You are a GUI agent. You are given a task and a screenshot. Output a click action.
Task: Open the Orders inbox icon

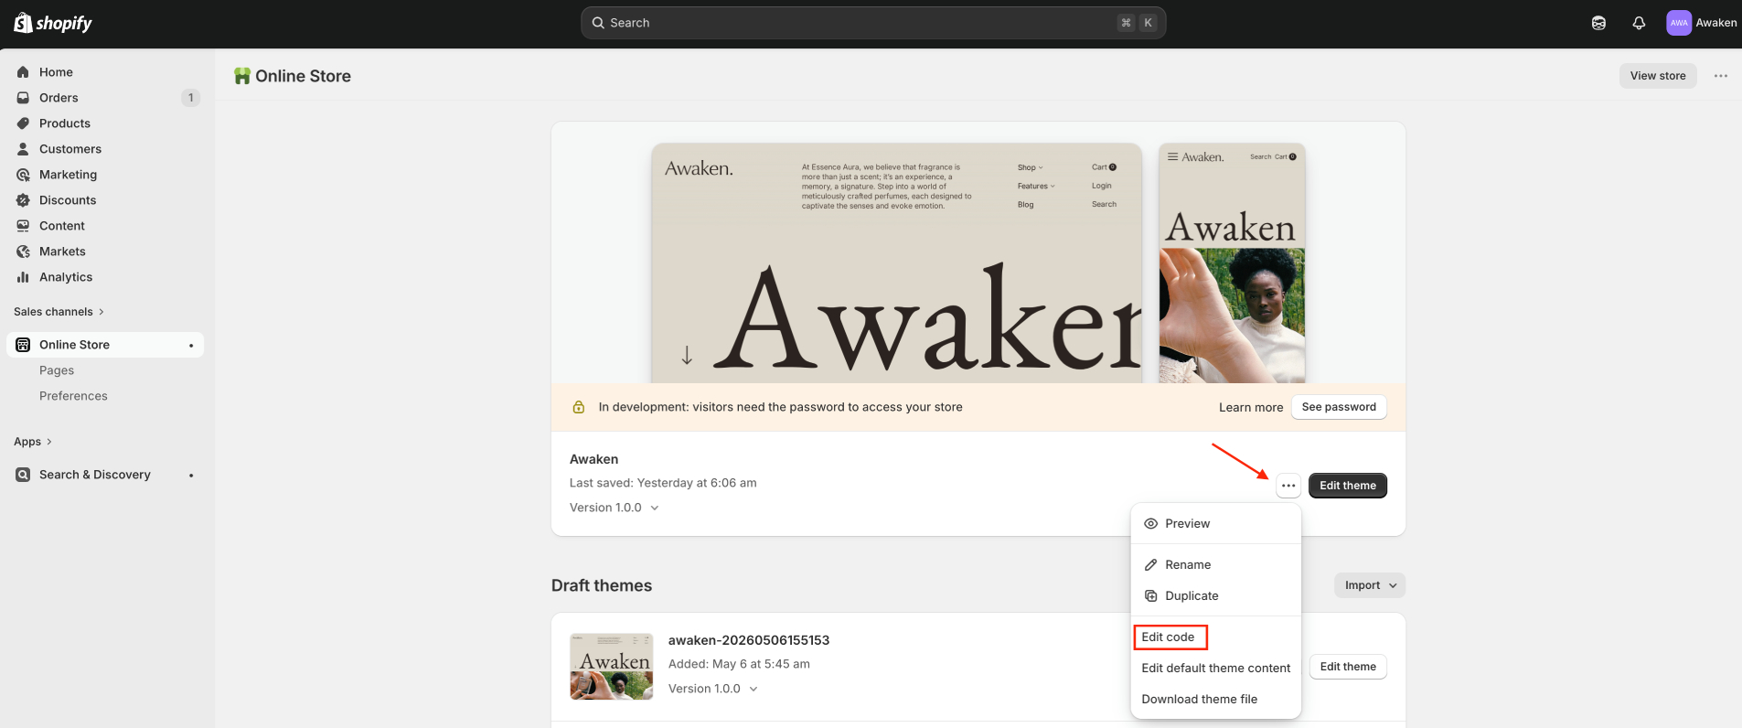23,98
